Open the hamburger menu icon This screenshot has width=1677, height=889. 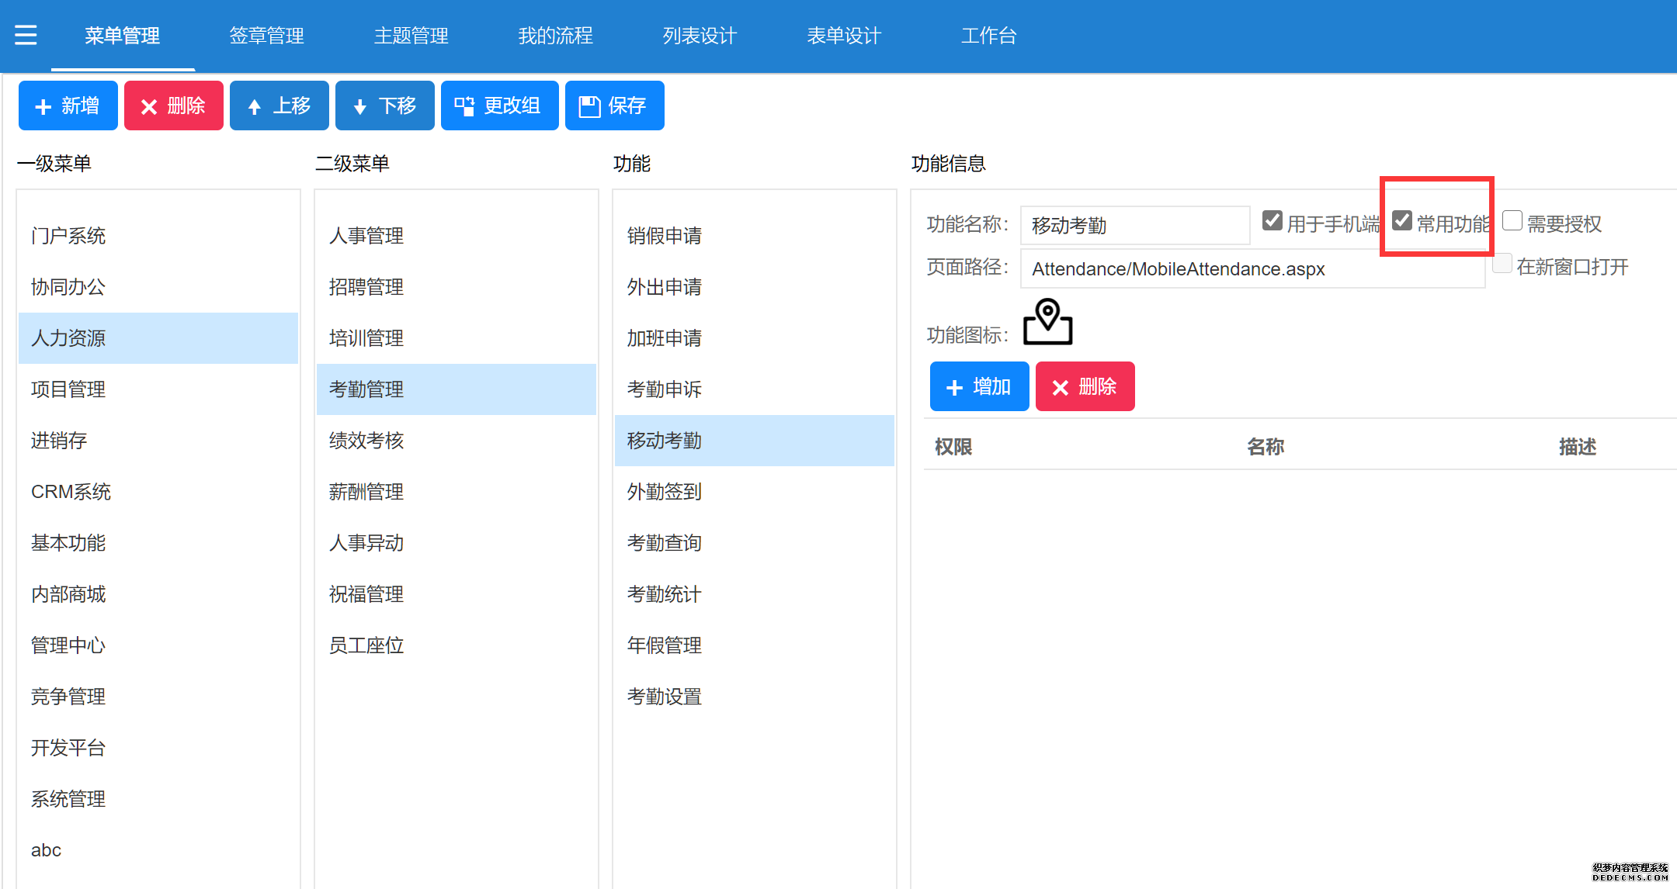26,35
